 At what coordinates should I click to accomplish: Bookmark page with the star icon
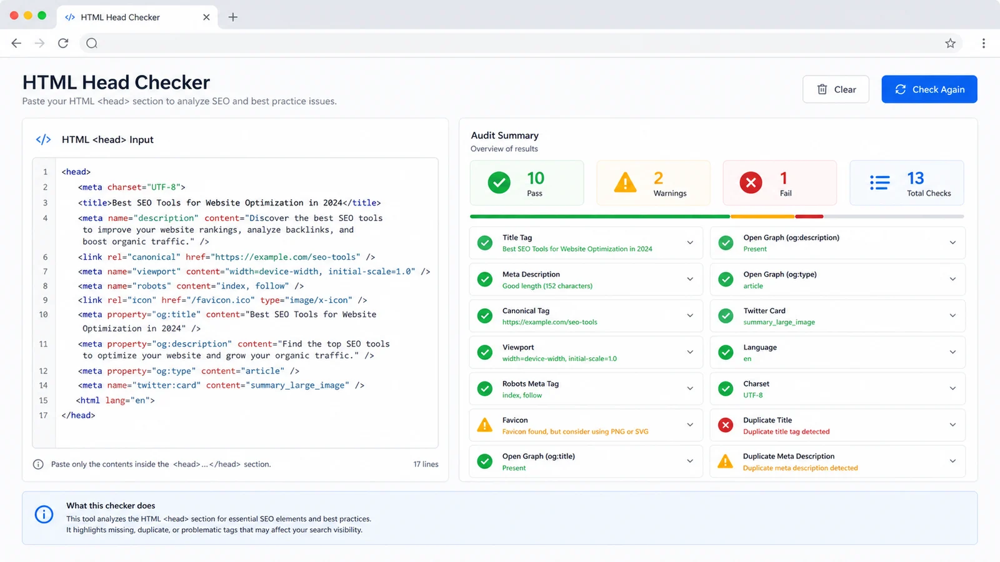[950, 43]
